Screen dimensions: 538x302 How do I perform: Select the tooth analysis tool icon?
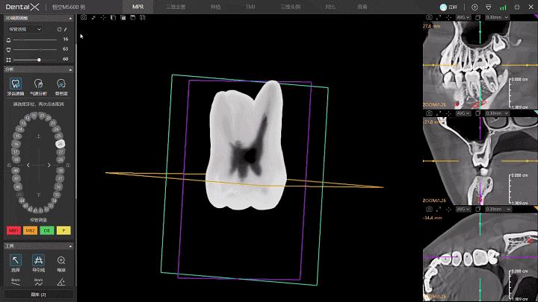[x=16, y=84]
